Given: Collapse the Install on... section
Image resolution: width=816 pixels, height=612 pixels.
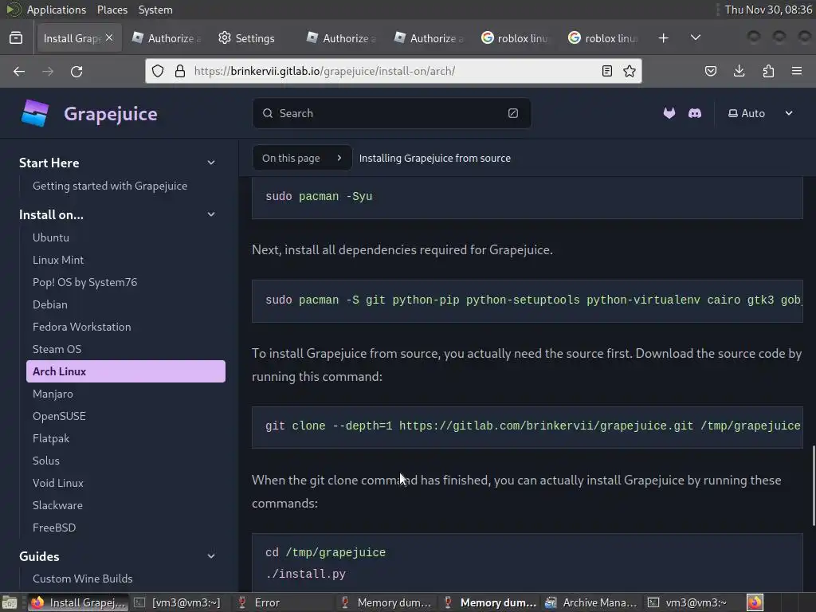Looking at the screenshot, I should 211,214.
